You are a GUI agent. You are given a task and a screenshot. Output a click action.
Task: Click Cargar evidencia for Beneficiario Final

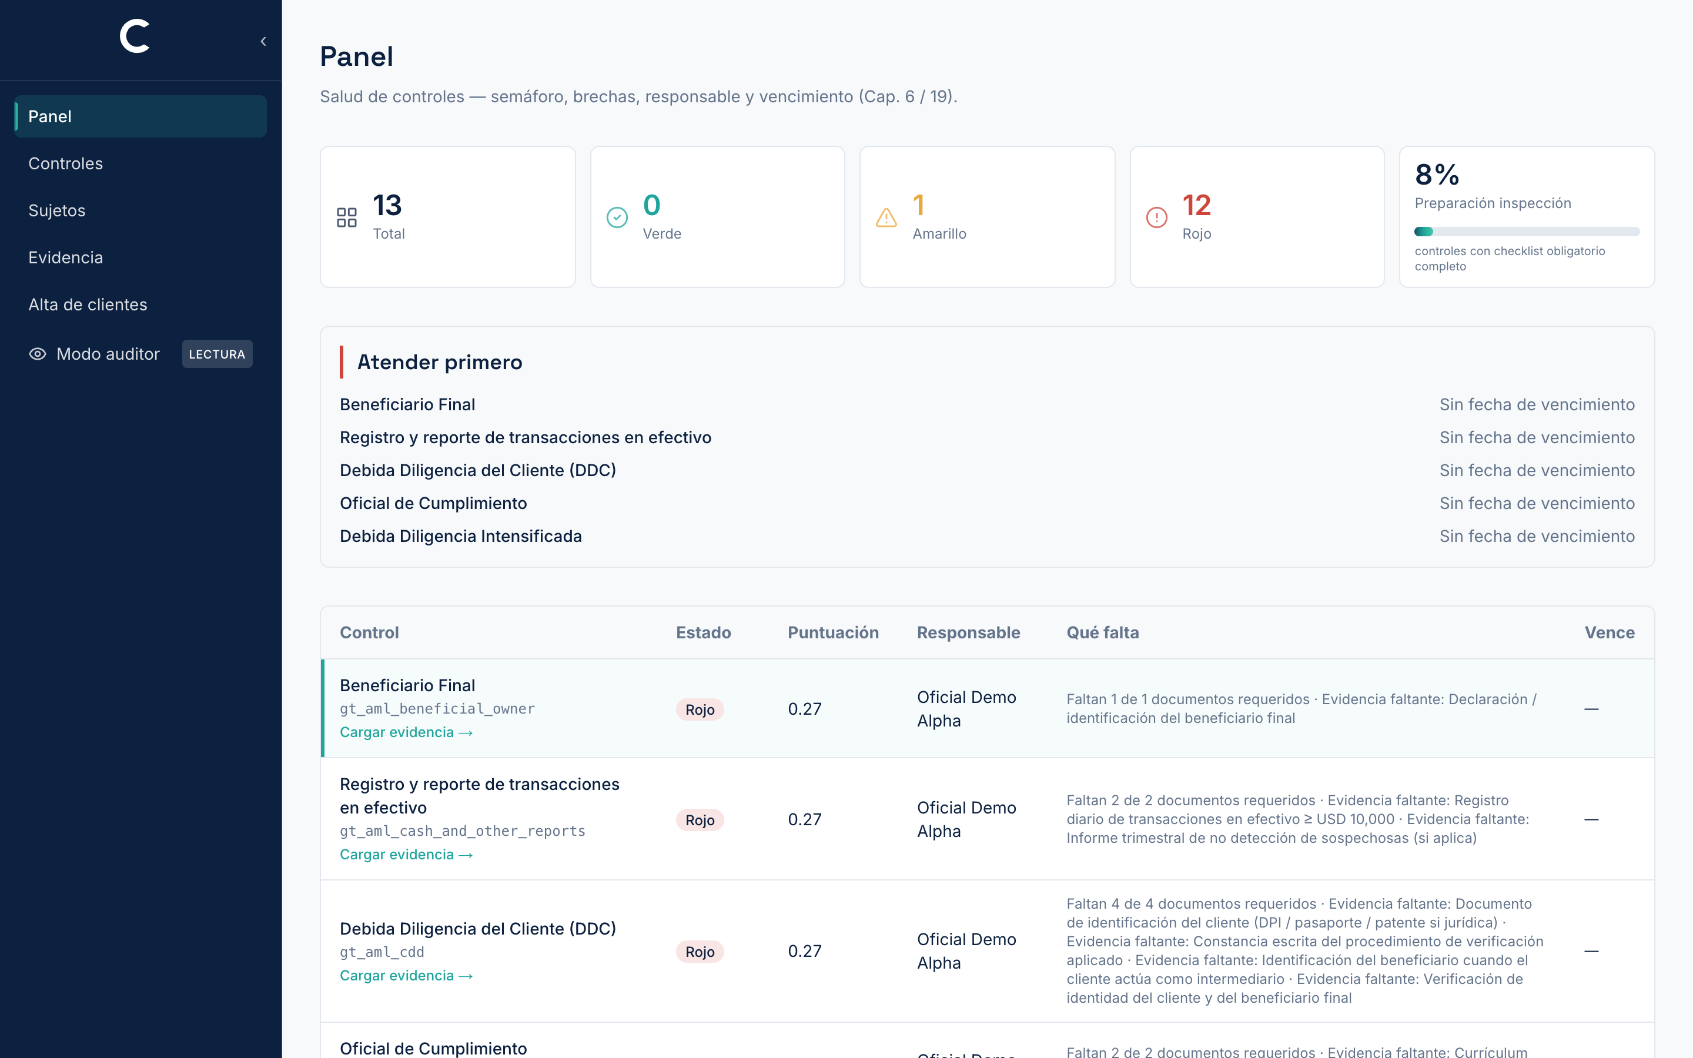[406, 732]
